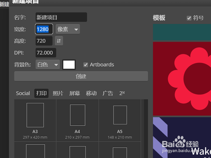Switch to the 打印 tab
211x158 pixels.
coord(41,93)
